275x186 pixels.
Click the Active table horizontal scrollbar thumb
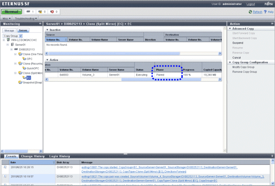coord(161,79)
